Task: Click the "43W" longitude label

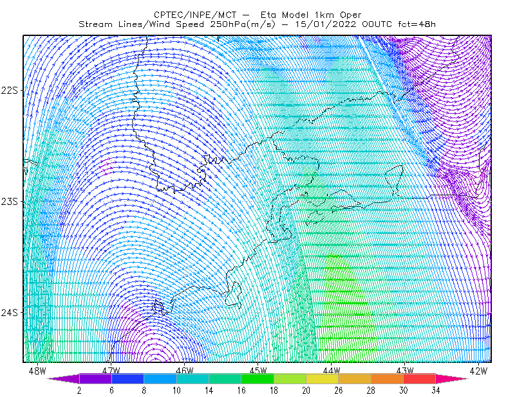Action: click(x=405, y=371)
